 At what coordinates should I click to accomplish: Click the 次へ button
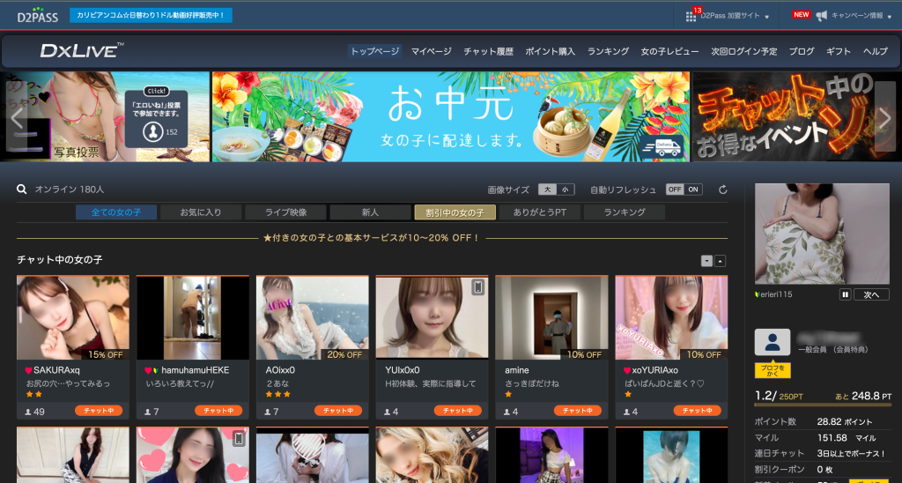coord(871,294)
